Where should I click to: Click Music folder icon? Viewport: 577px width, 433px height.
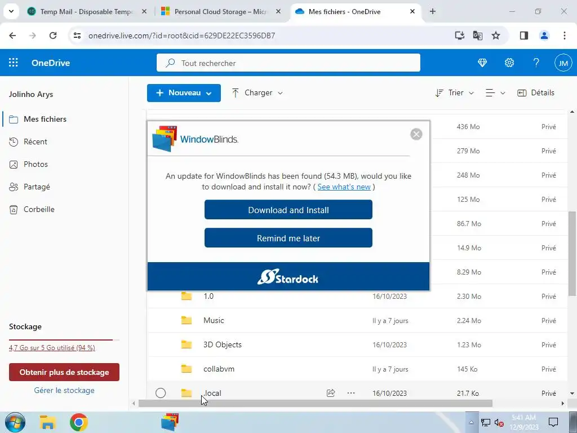[x=187, y=320]
